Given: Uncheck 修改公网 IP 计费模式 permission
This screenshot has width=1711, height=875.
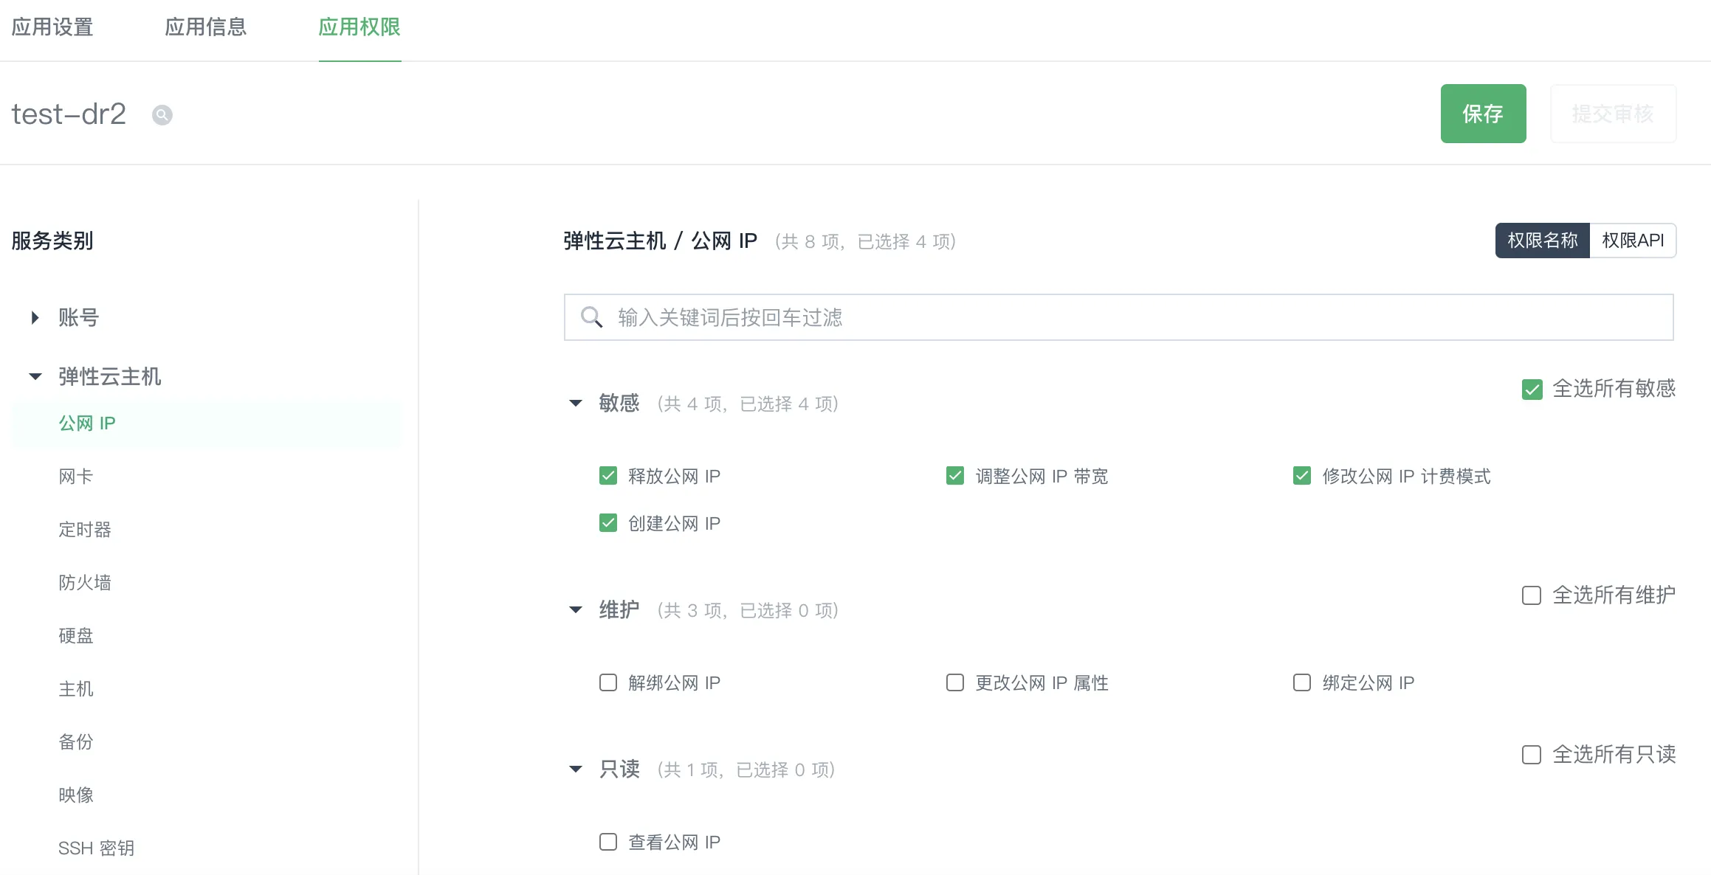Looking at the screenshot, I should tap(1302, 476).
